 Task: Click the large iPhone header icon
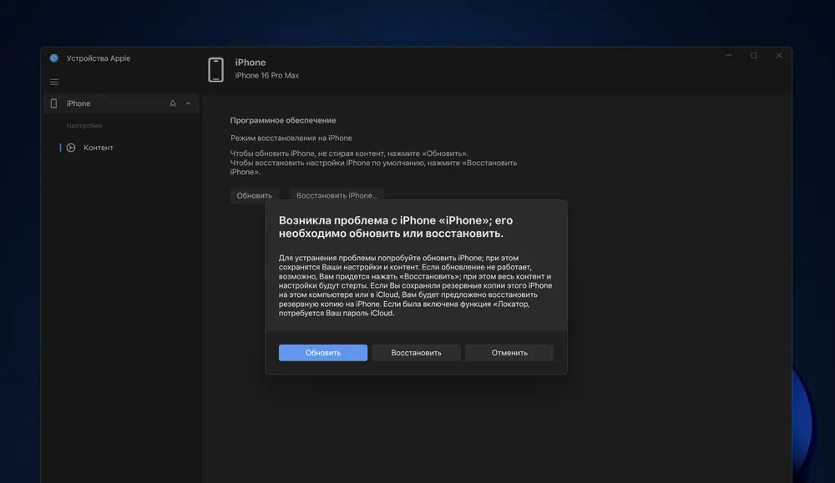[x=215, y=70]
